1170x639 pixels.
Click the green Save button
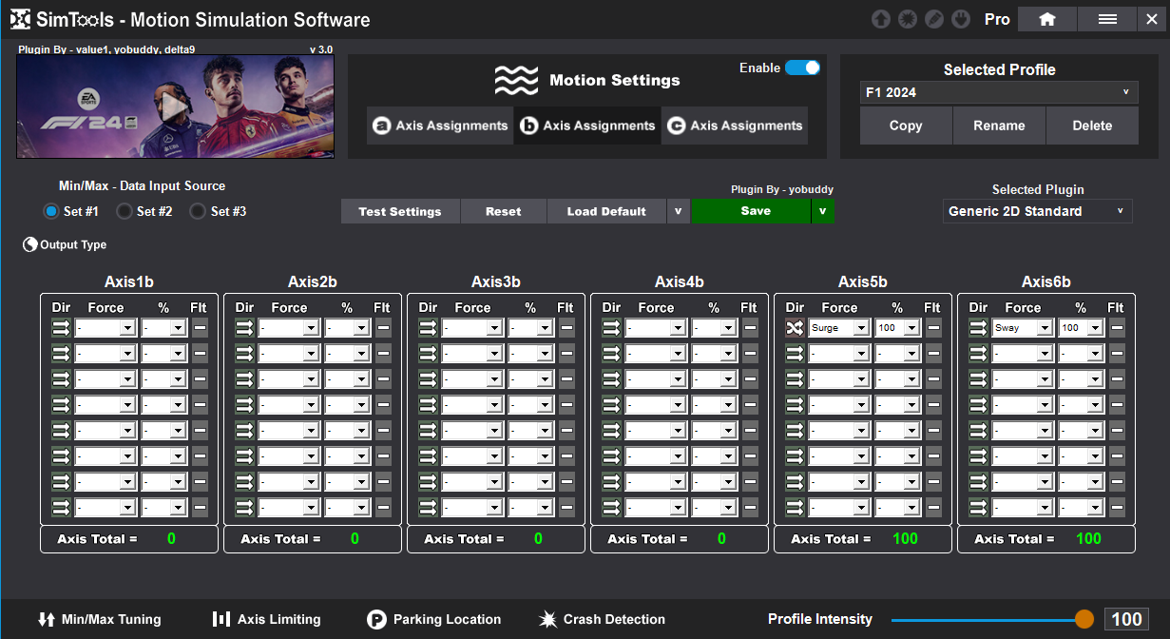coord(751,211)
